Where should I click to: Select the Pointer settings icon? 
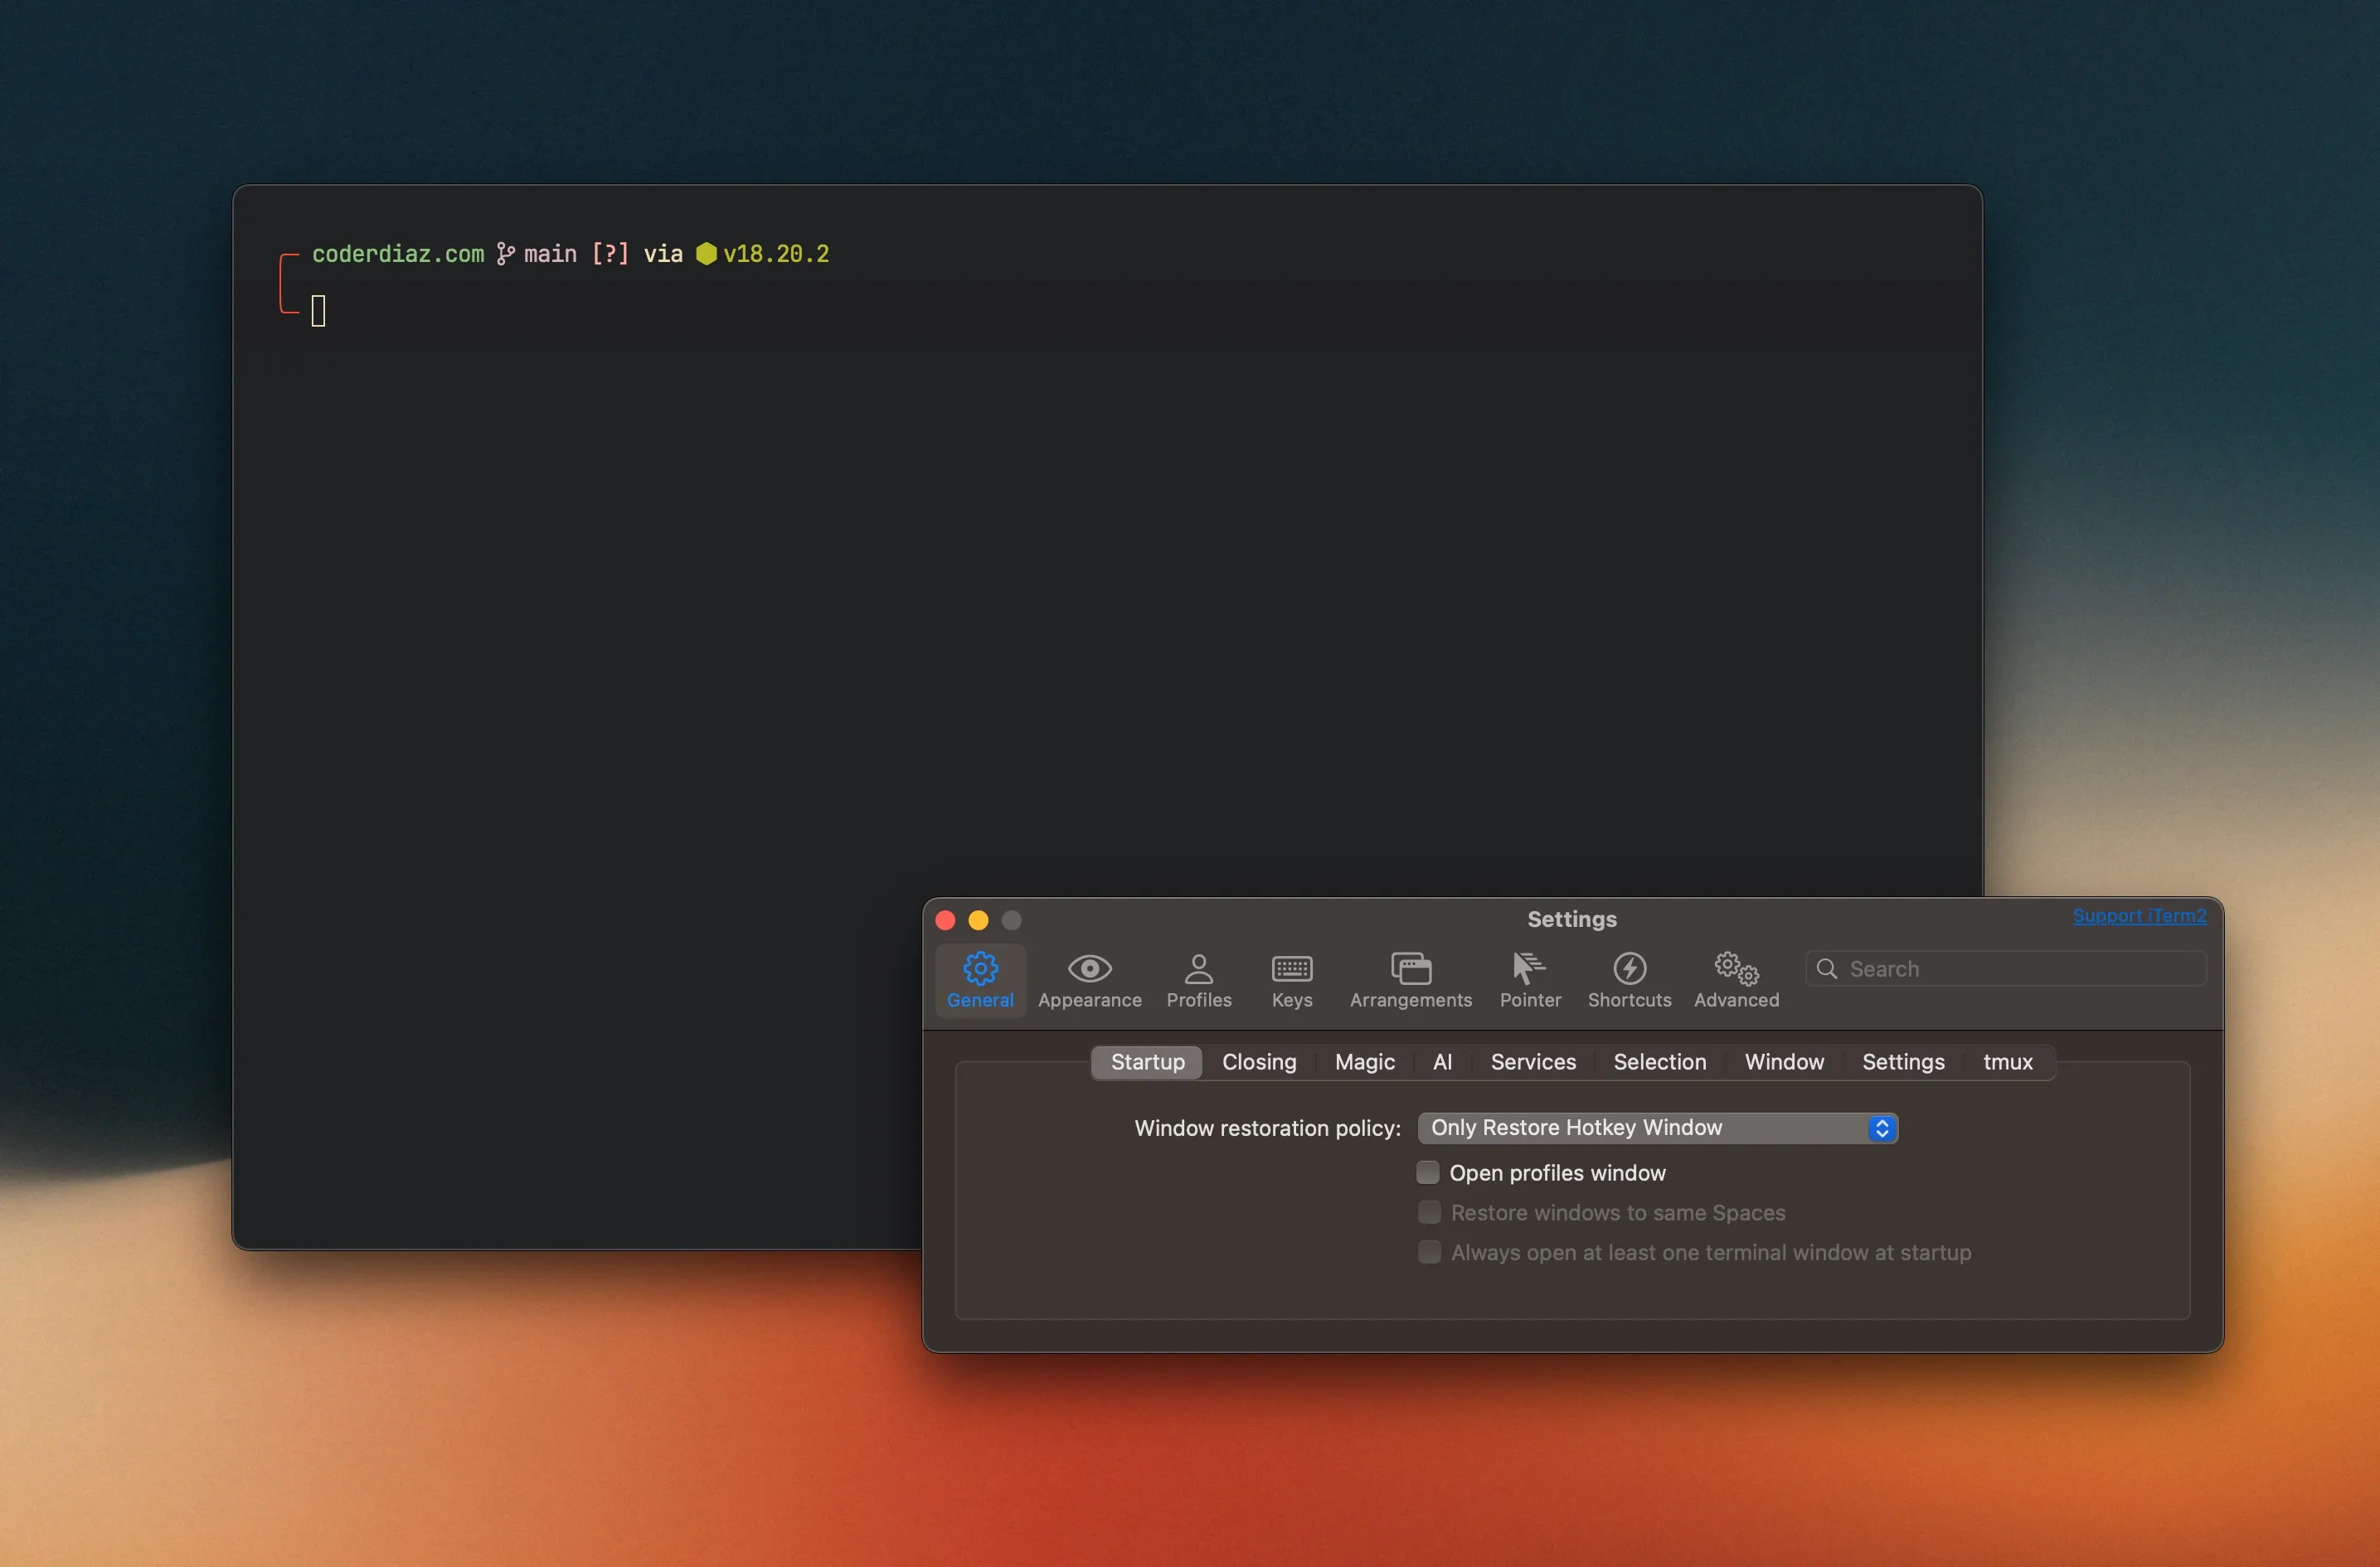click(1529, 981)
